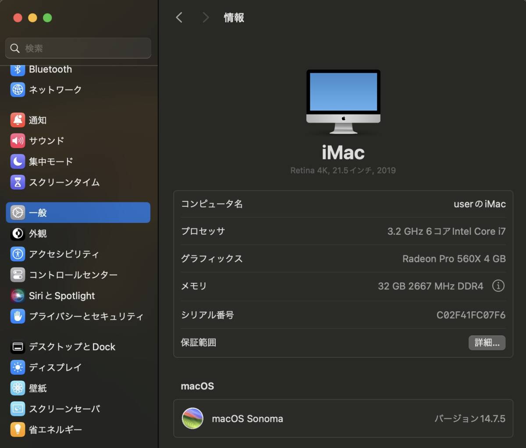Screen dimensions: 526x448
Task: Click the magnifying glass search icon
Action: [15, 48]
